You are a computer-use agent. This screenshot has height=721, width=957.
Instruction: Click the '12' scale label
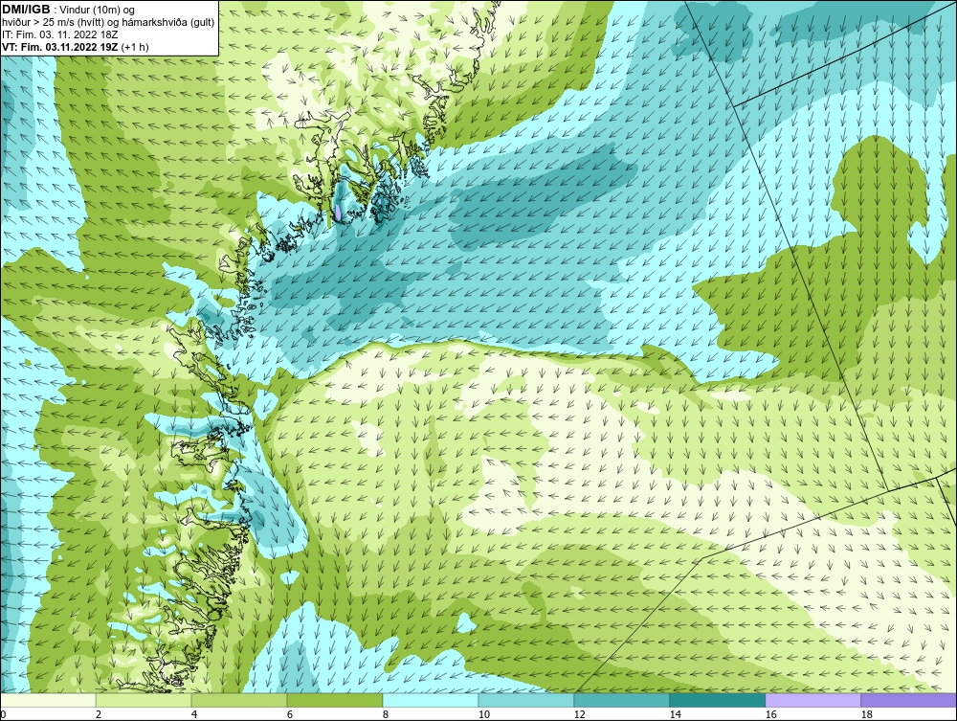point(579,715)
